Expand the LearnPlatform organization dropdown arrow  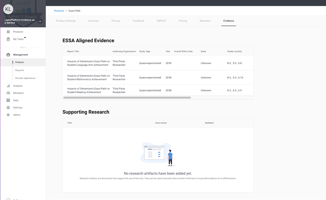tap(40, 22)
